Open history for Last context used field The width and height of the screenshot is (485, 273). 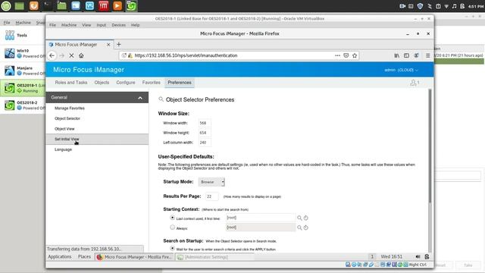305,218
